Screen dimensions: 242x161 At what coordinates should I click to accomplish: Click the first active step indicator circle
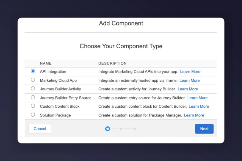tap(108, 129)
